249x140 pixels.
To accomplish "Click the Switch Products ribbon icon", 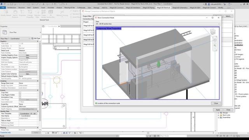I will point(15,12).
